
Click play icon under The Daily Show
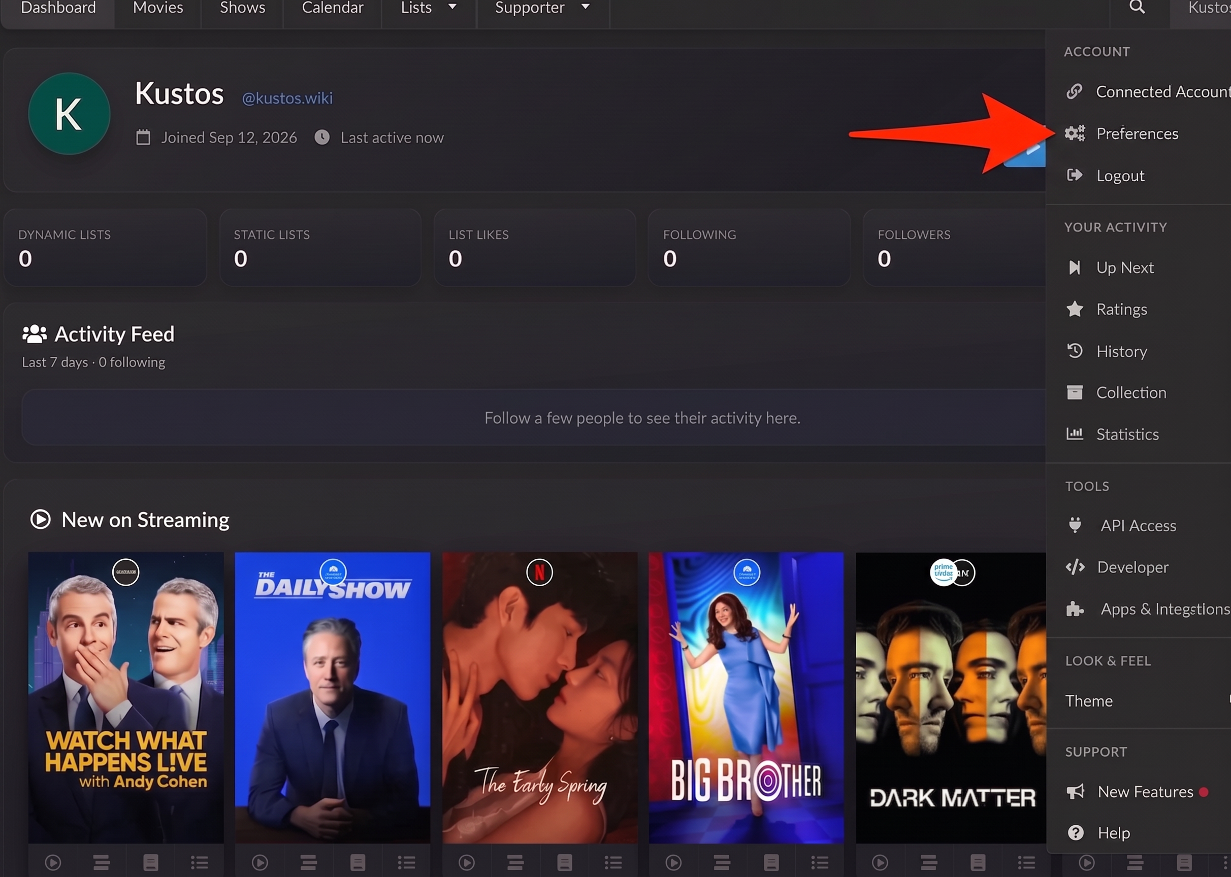260,862
